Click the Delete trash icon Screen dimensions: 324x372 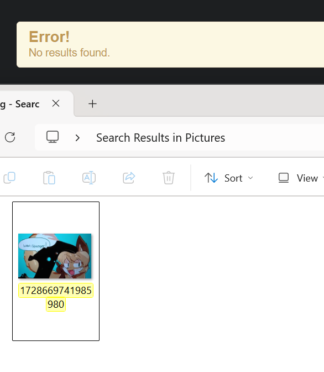point(169,178)
